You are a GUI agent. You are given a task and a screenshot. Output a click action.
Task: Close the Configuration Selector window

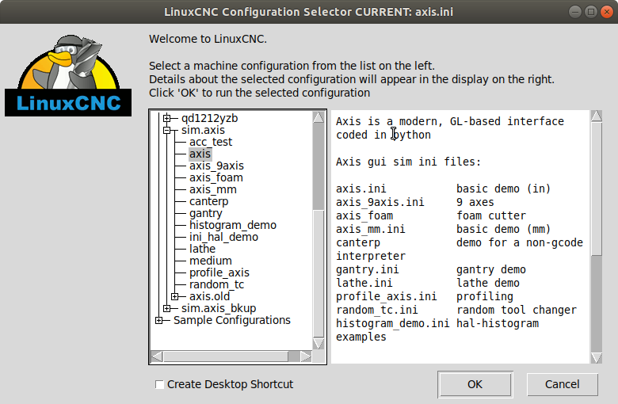coord(607,12)
